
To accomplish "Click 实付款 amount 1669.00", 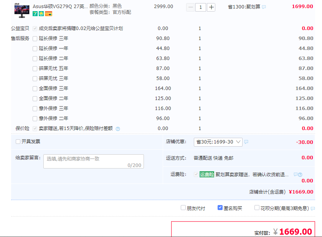I will [296, 232].
